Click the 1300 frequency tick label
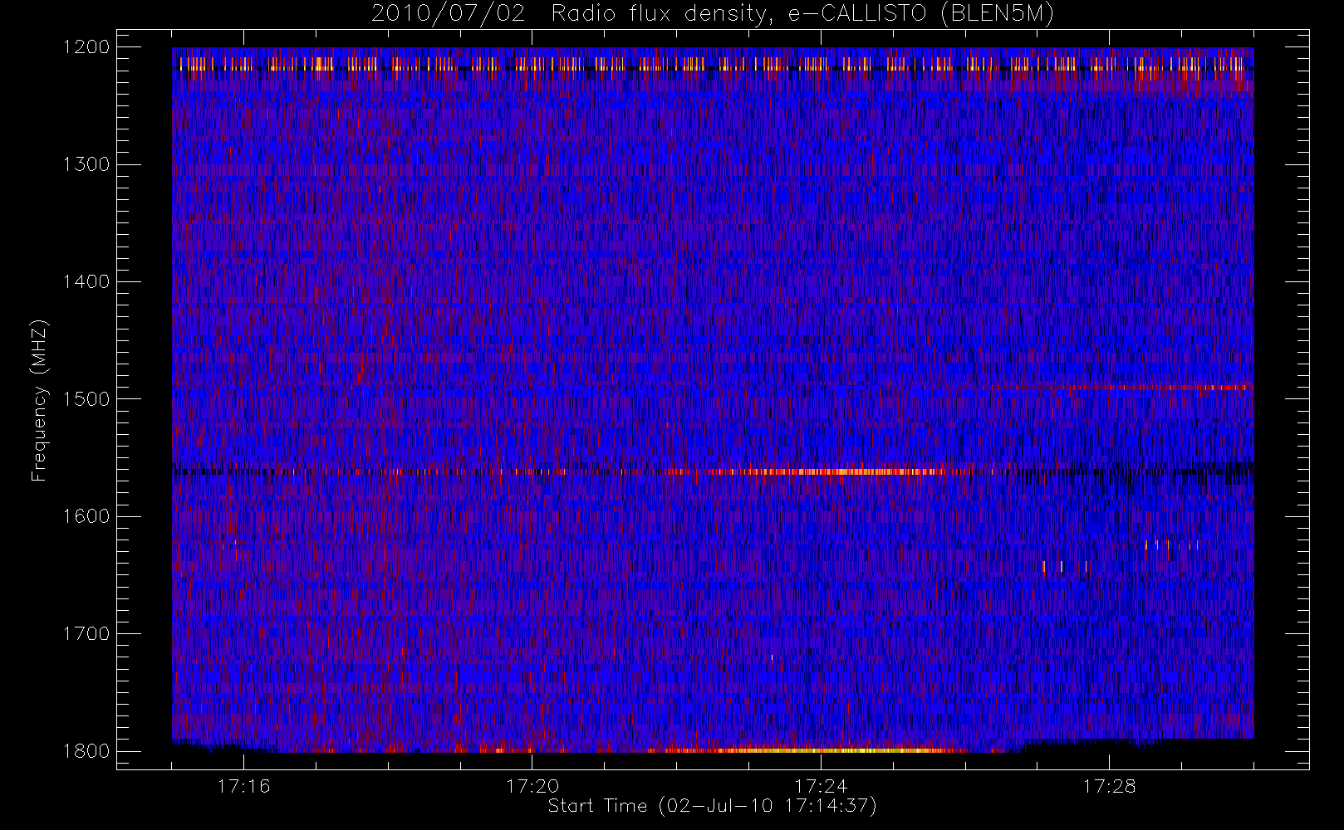Screen dimensions: 1344x830 pyautogui.click(x=86, y=164)
